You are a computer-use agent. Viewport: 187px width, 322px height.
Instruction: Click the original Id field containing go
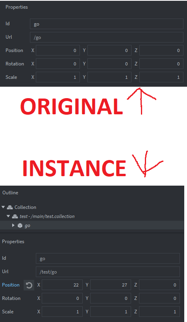(x=107, y=24)
